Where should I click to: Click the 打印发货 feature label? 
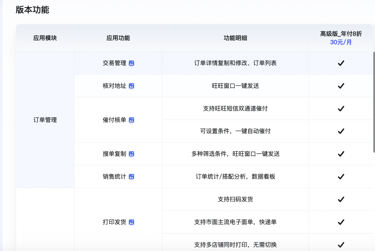click(x=114, y=222)
